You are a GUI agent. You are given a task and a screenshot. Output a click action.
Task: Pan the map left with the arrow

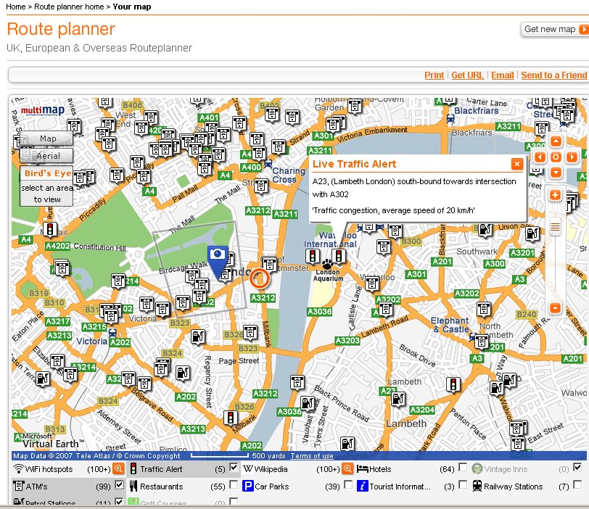pos(540,157)
